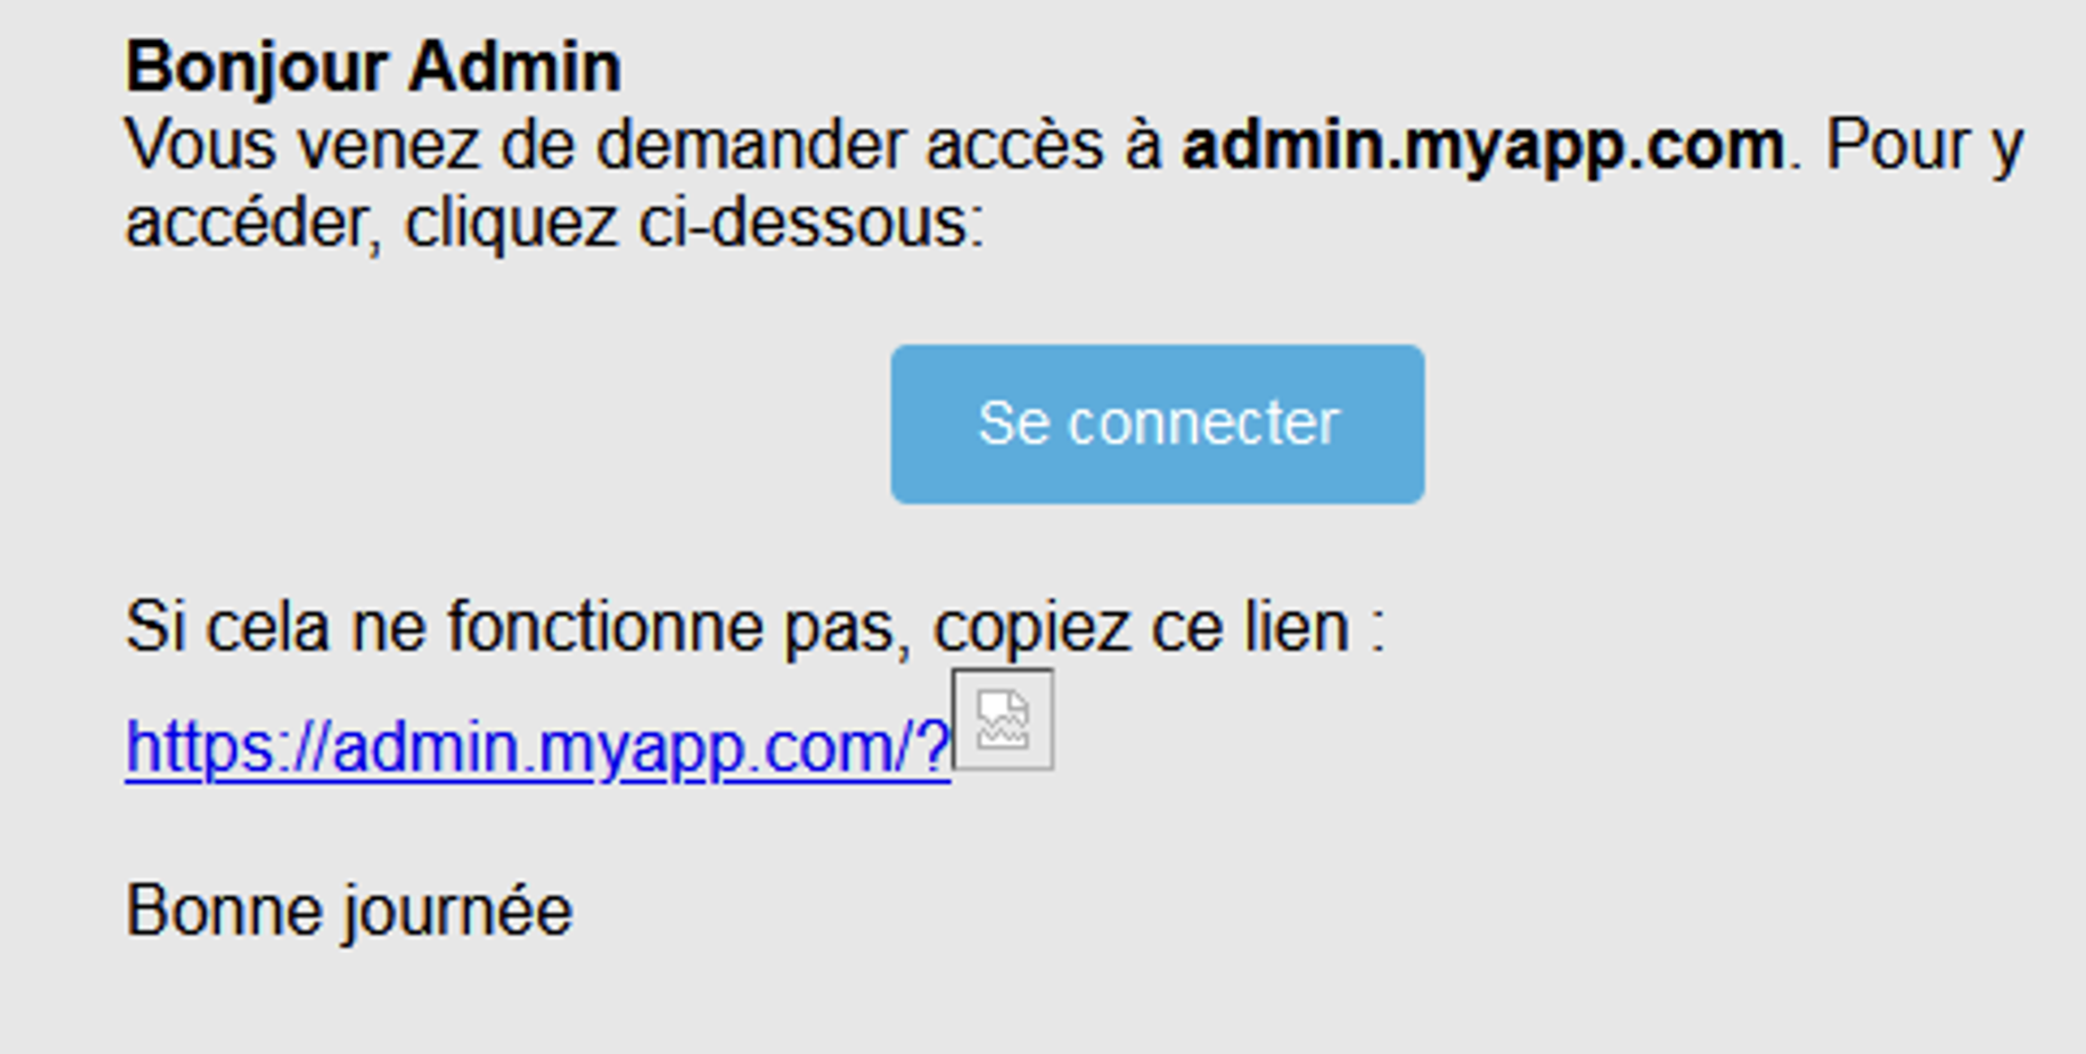Open the https://admin.myapp.com/? link

tap(538, 747)
